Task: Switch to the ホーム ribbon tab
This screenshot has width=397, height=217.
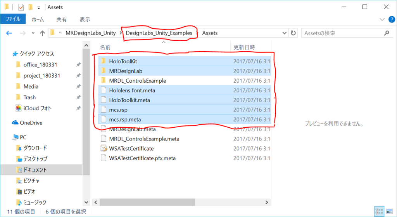Action: [x=38, y=19]
